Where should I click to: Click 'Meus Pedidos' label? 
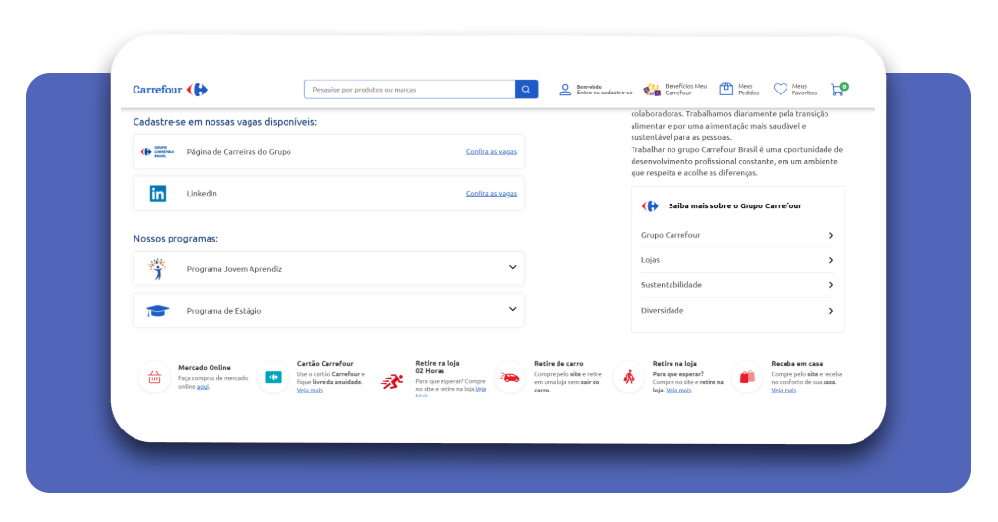[748, 90]
